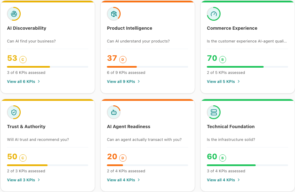The width and height of the screenshot is (295, 192).
Task: Expand chevron beside View all 3 KPIs
Action: (x=39, y=180)
